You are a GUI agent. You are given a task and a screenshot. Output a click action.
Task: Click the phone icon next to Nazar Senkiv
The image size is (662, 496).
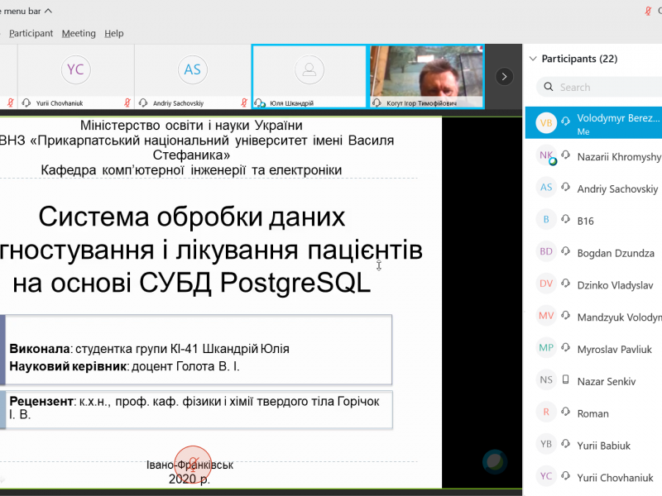pyautogui.click(x=567, y=380)
